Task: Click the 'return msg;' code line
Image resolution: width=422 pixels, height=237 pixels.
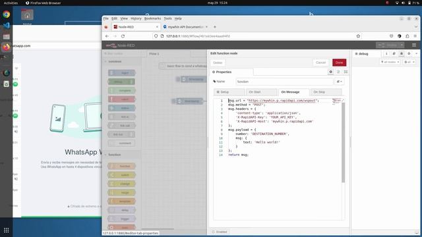Action: (238, 155)
